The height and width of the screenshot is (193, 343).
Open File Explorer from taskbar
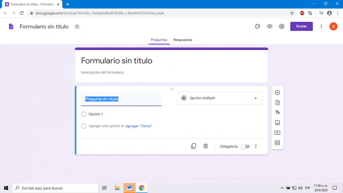[117, 188]
